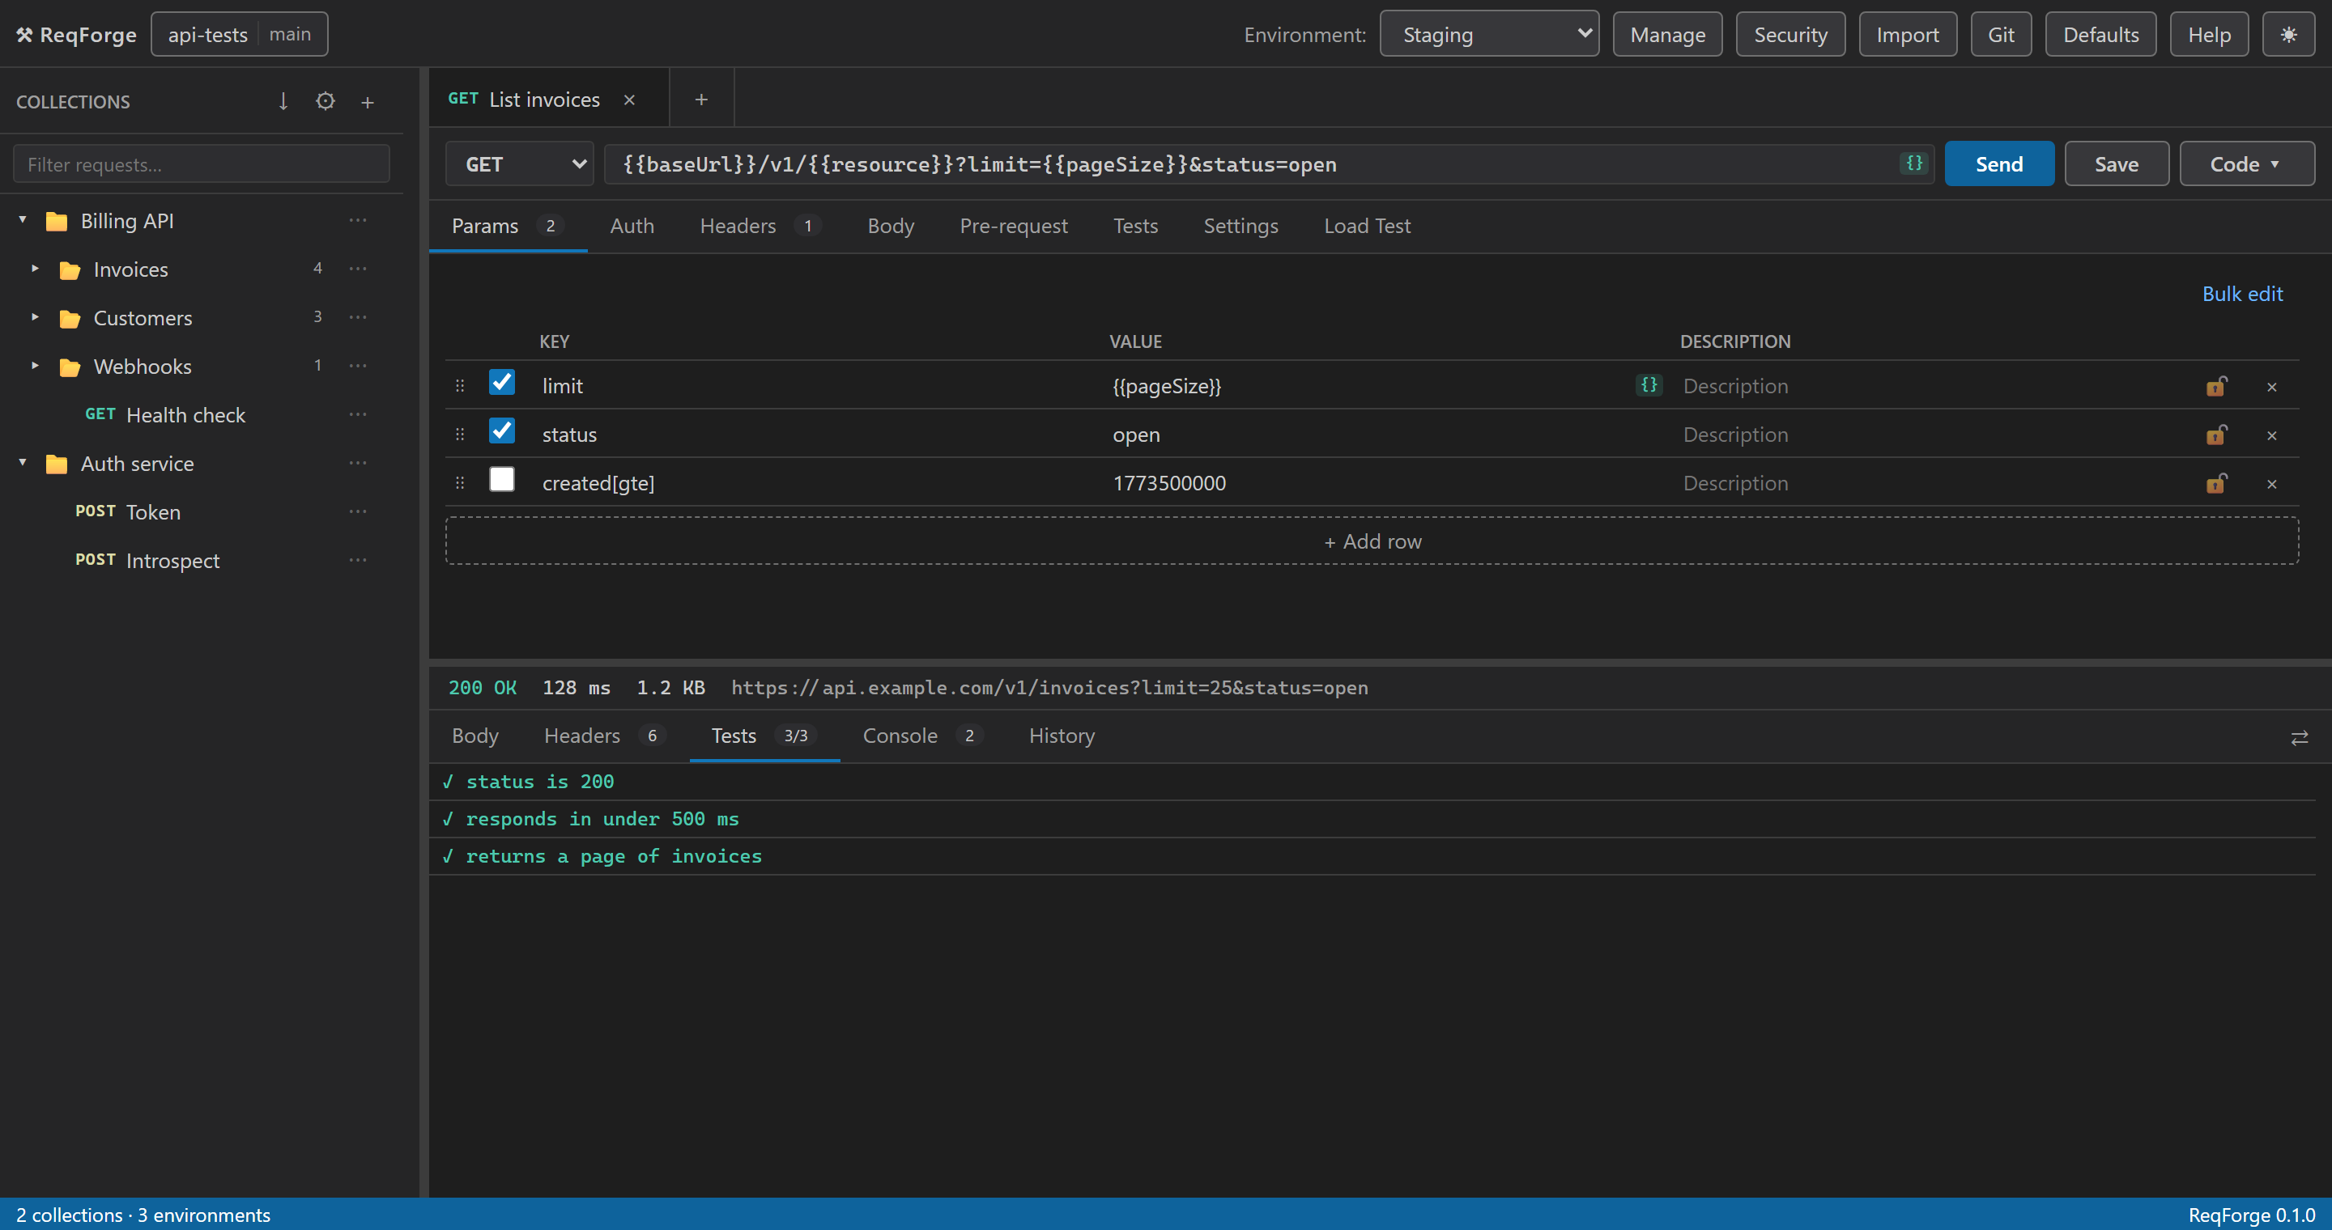Switch to the Auth request tab
The width and height of the screenshot is (2332, 1230).
tap(632, 226)
